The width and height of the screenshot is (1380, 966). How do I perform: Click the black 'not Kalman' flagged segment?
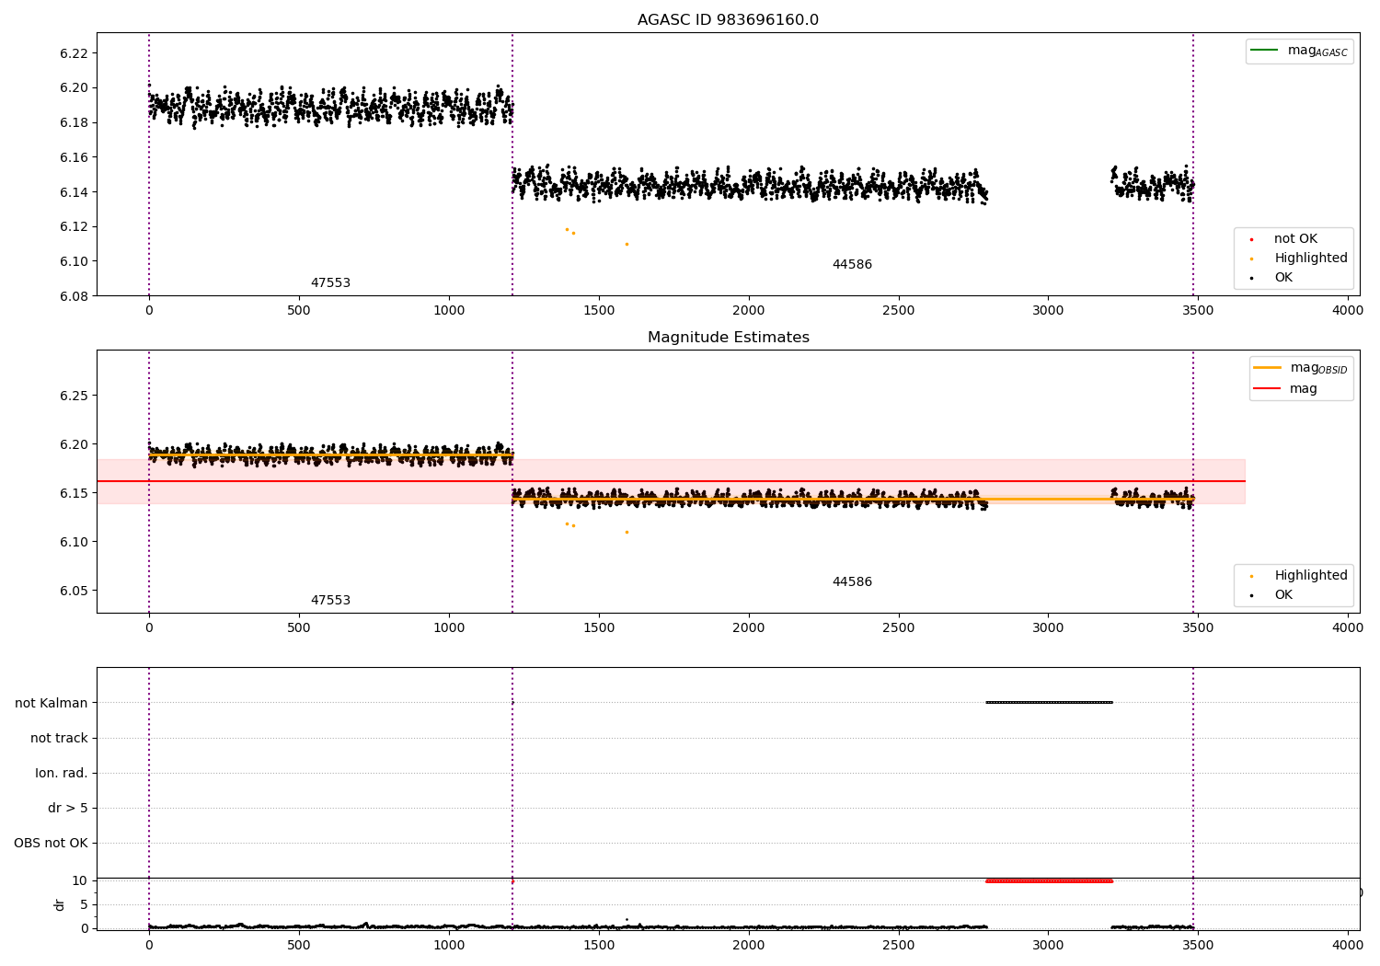pos(1049,702)
